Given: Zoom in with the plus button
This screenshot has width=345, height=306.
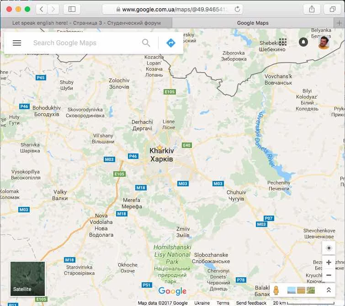Looking at the screenshot, I should [x=329, y=263].
